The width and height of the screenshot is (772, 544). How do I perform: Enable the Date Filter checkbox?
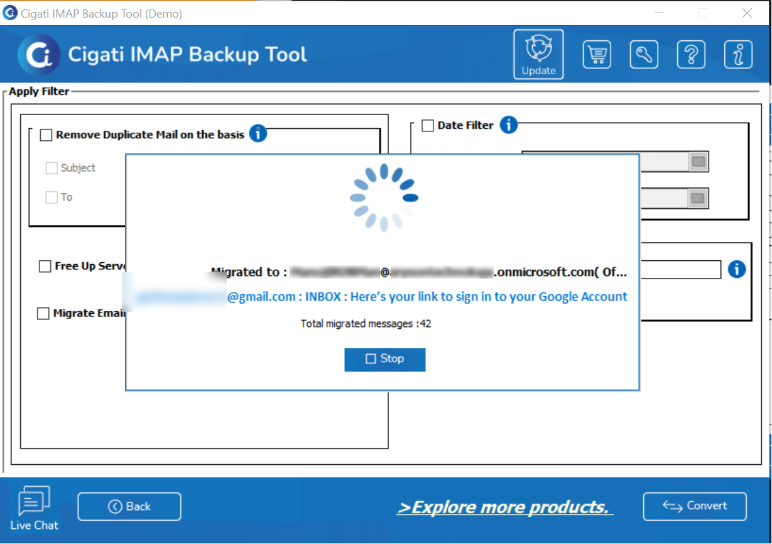point(428,126)
